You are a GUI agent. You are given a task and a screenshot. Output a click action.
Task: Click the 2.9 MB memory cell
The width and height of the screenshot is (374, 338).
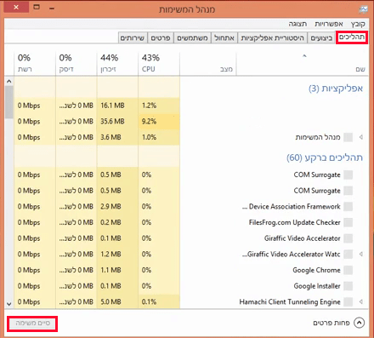117,206
